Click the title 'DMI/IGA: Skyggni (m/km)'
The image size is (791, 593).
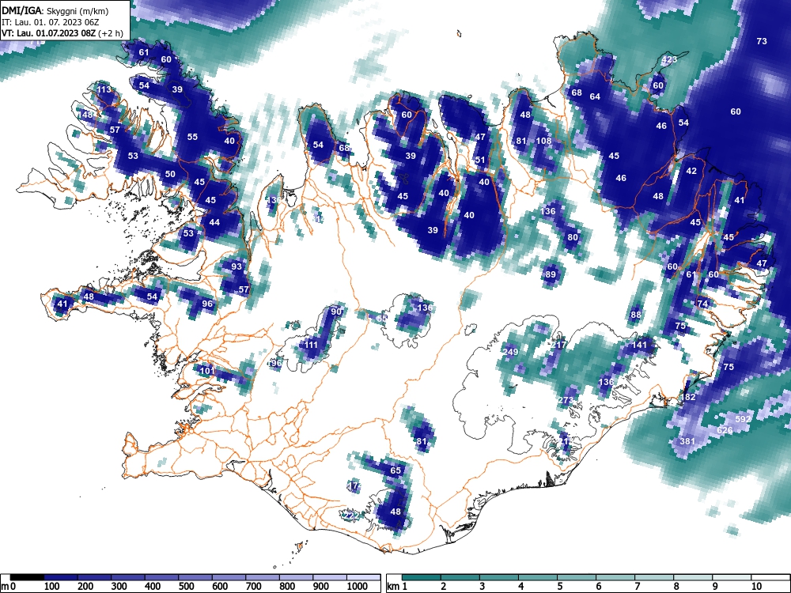point(55,10)
